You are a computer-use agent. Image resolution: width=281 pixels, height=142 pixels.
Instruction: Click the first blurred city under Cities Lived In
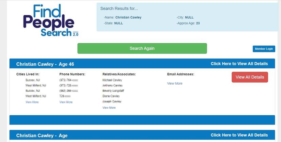click(x=33, y=80)
